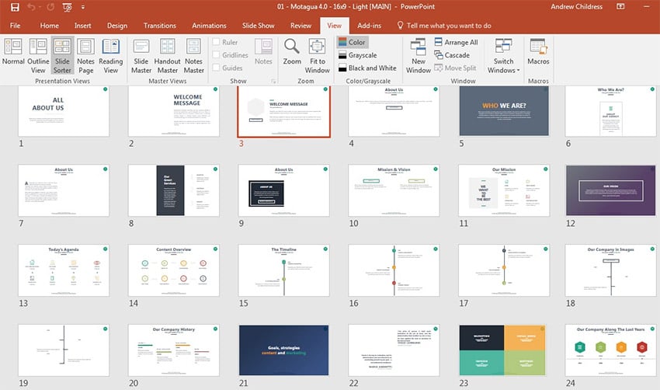
Task: Click the Arrange All button
Action: coord(456,43)
